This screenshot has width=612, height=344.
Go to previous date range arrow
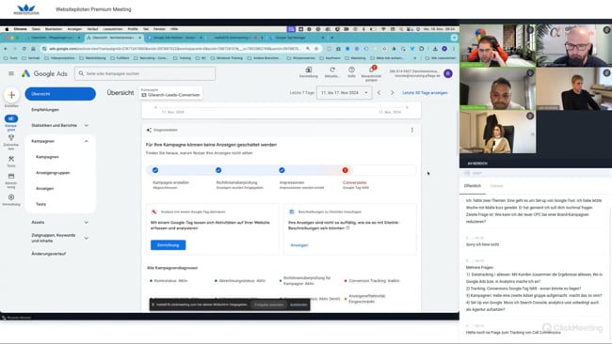click(379, 93)
